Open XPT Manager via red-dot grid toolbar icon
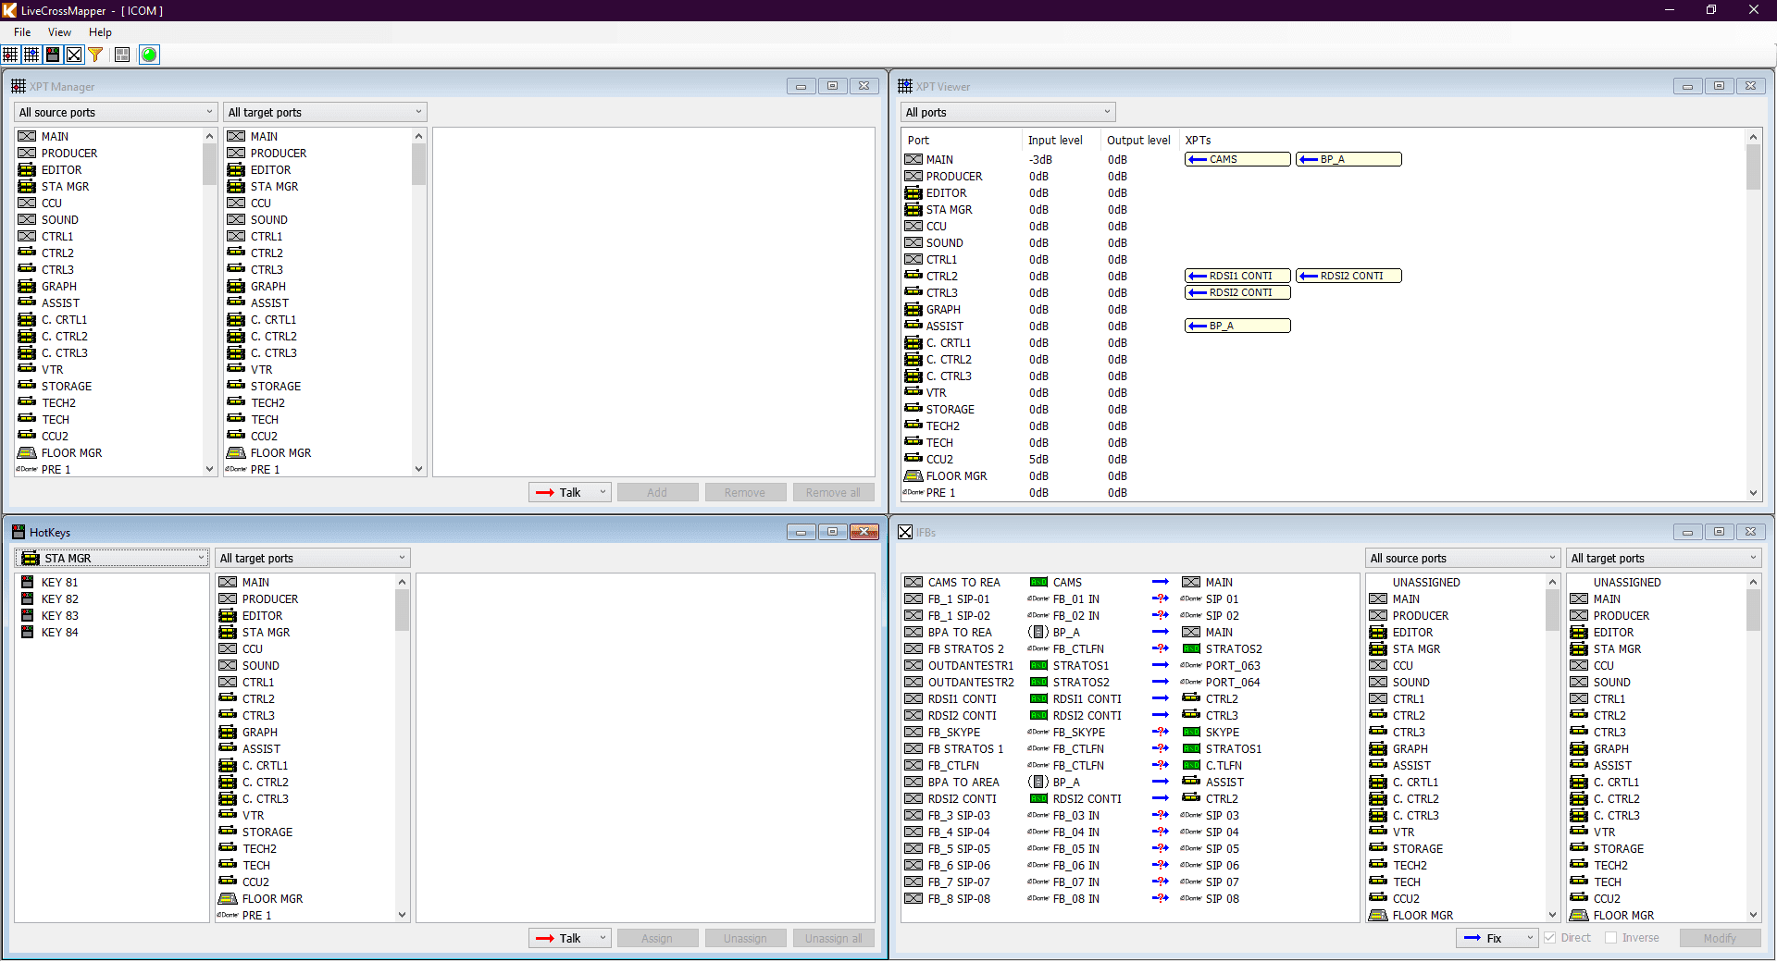The image size is (1777, 962). (10, 55)
